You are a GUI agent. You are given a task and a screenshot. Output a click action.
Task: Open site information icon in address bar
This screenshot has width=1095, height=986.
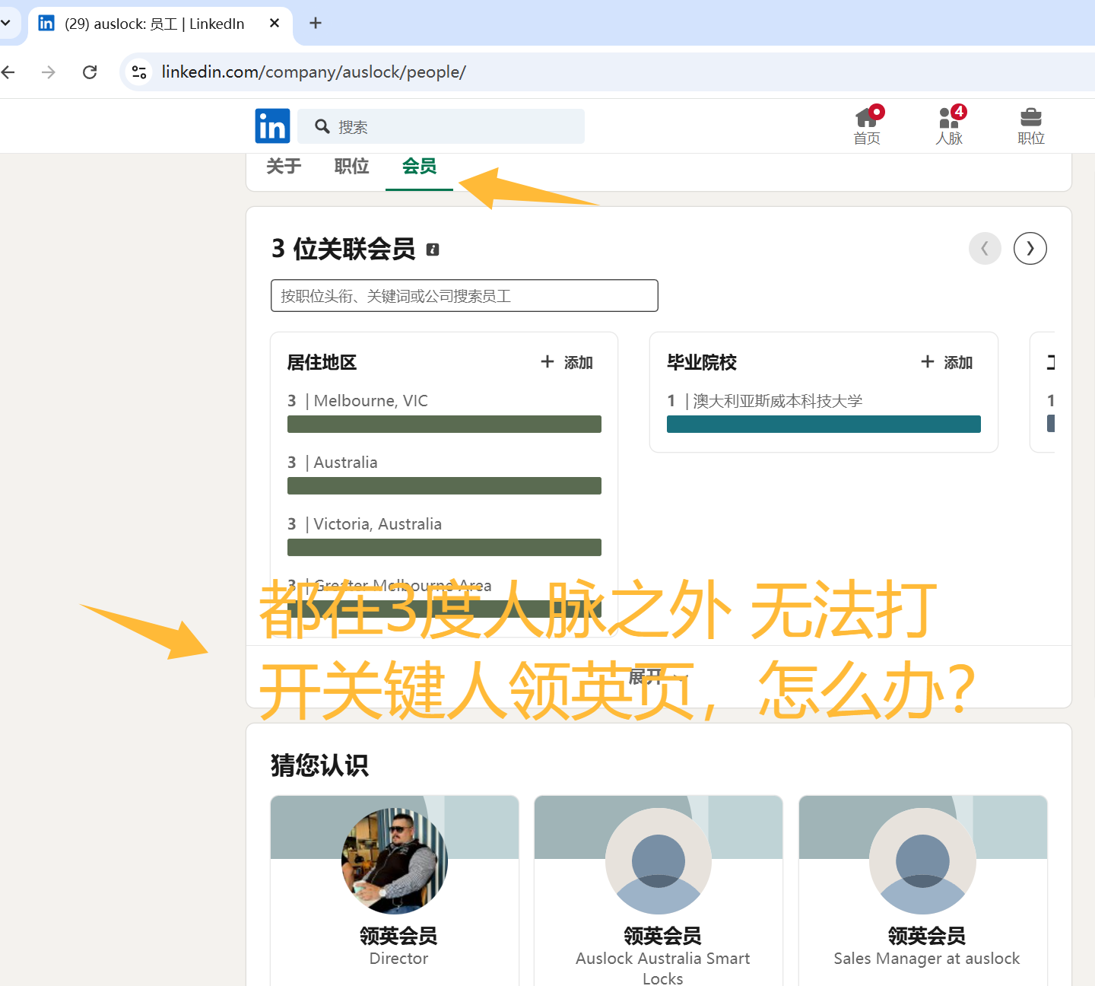tap(139, 72)
